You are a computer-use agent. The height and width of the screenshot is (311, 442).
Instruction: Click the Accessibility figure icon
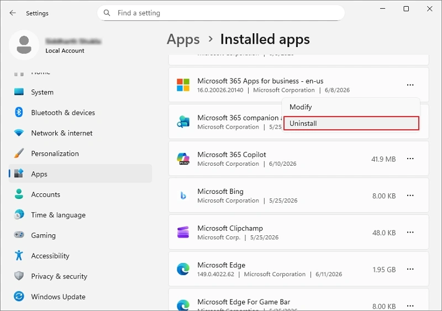(x=19, y=255)
